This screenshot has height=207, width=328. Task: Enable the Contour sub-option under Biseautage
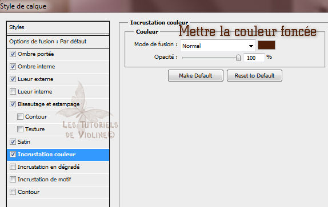(x=20, y=117)
